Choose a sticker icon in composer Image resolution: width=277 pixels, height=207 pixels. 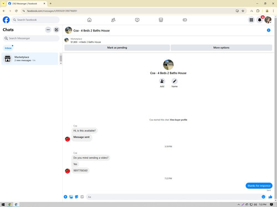click(76, 197)
